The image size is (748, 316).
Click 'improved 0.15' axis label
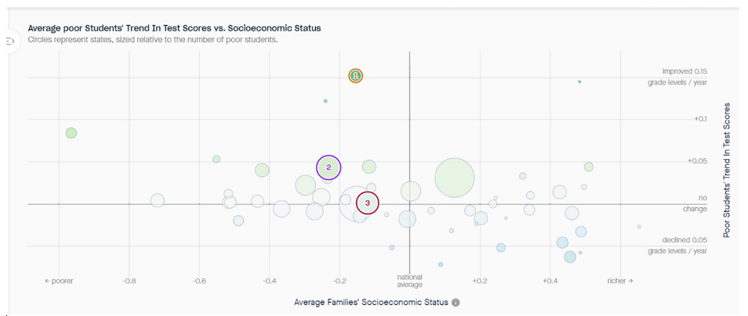(x=684, y=71)
